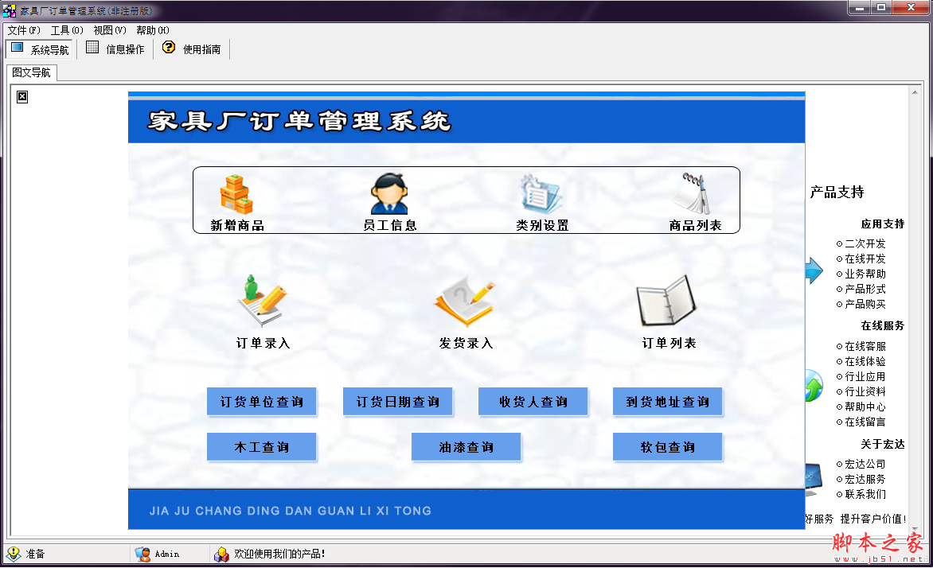The image size is (933, 568).
Task: Open the 新增商品 boxes icon
Action: pyautogui.click(x=236, y=194)
